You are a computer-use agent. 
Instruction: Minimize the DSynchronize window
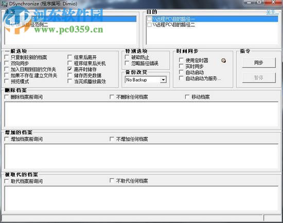click(x=249, y=3)
